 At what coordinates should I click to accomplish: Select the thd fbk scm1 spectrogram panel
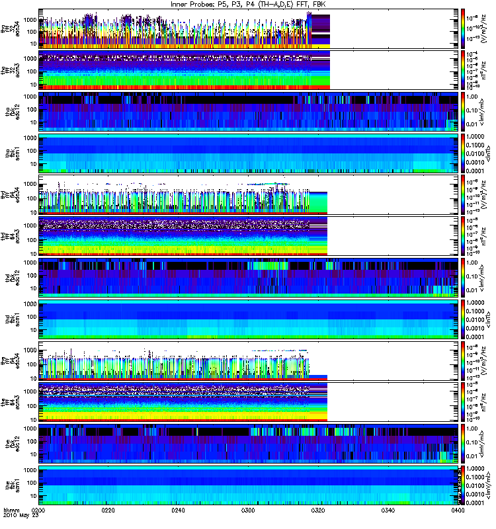(249, 319)
